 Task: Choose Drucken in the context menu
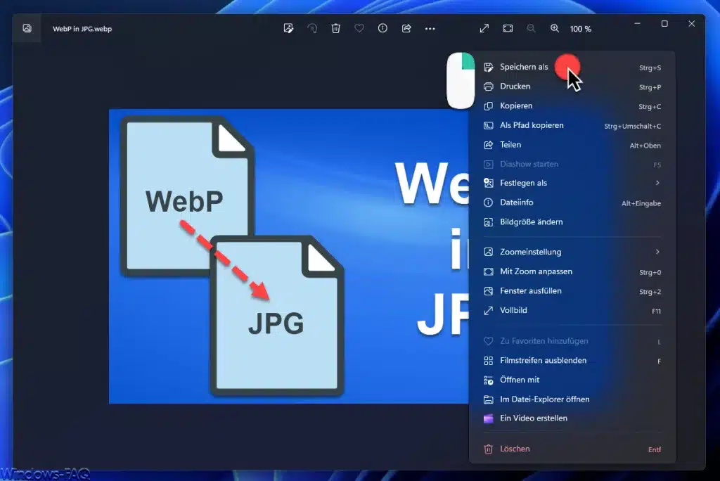point(572,86)
